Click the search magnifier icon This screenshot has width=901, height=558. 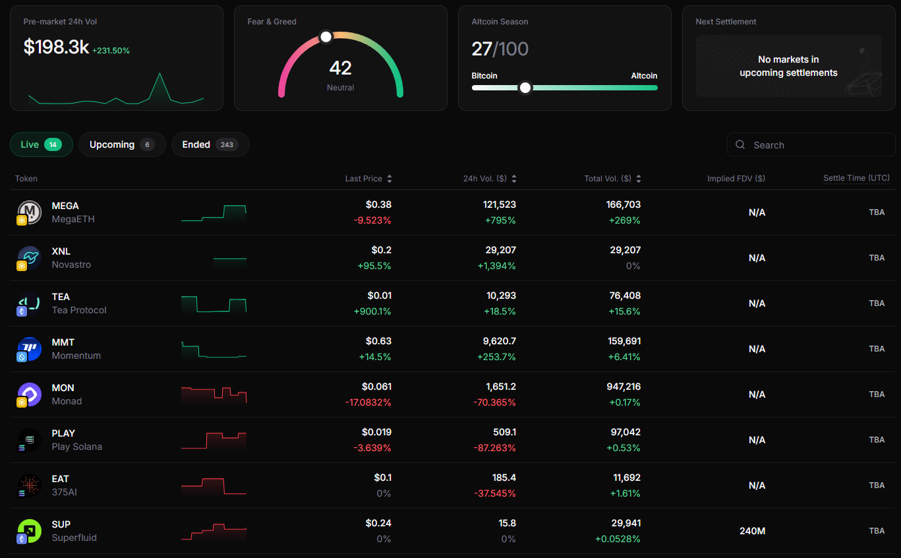(x=740, y=145)
